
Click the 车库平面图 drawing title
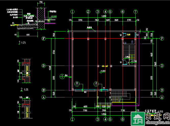152,111
